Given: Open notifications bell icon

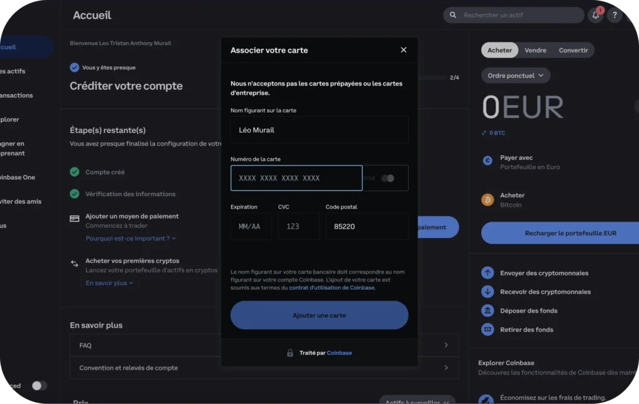Looking at the screenshot, I should [x=595, y=15].
